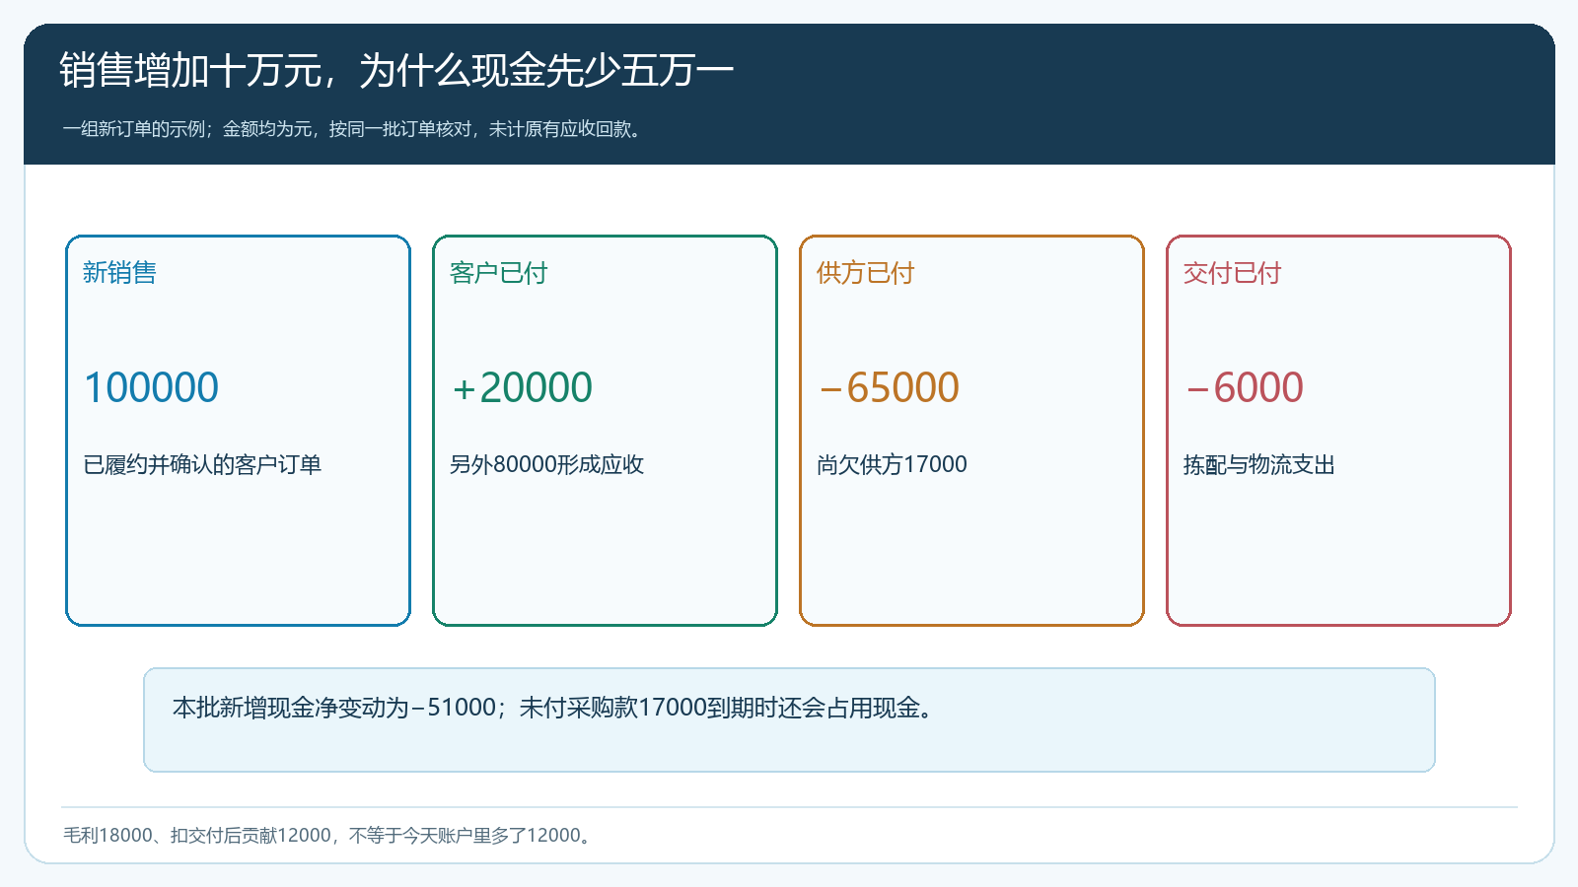Viewport: 1578px width, 887px height.
Task: Click the subtitle starting with 一组新订单的示例
Action: [x=354, y=129]
